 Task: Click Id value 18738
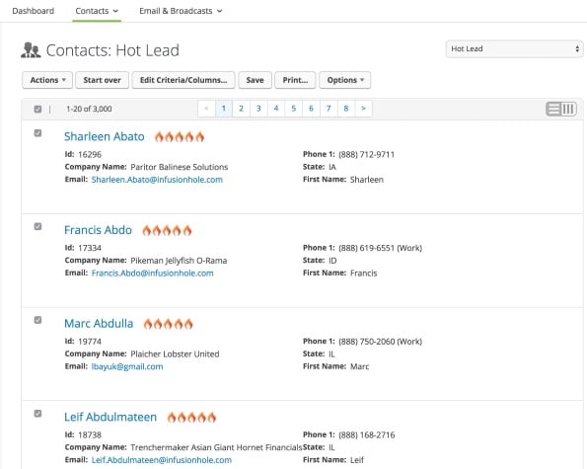(90, 434)
